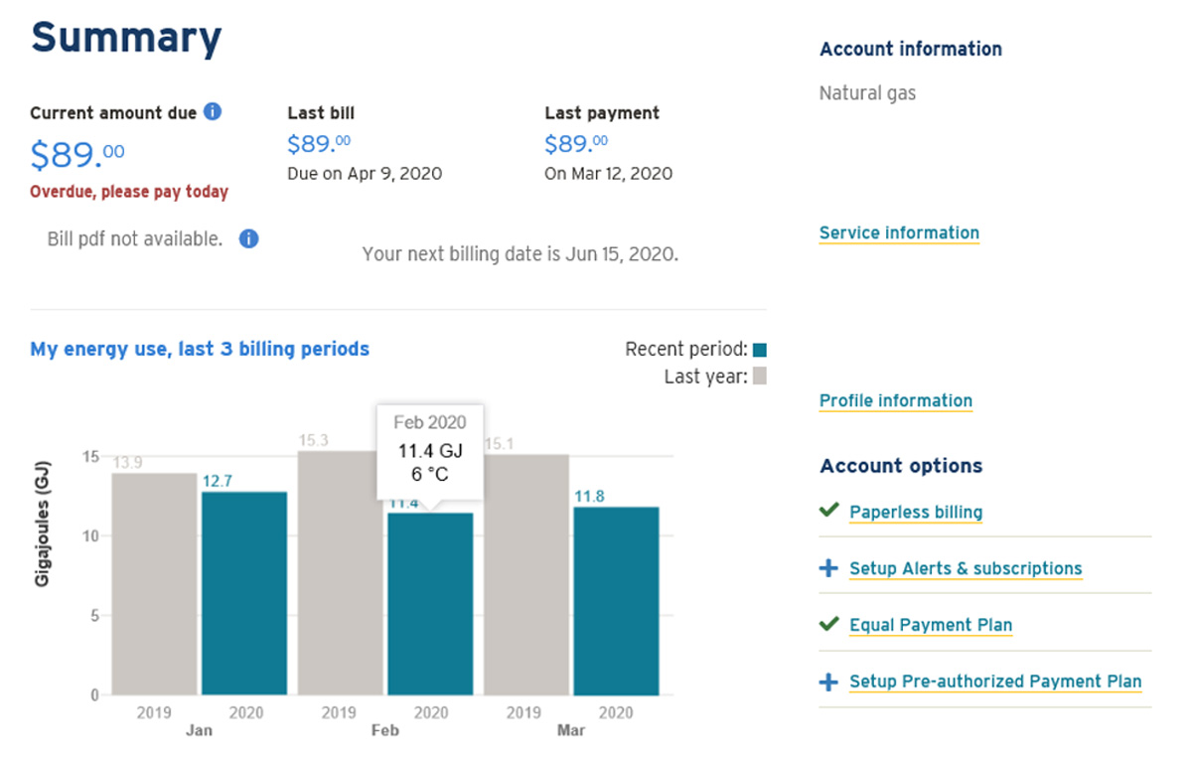Click the Last payment label
This screenshot has height=760, width=1192.
coord(602,113)
